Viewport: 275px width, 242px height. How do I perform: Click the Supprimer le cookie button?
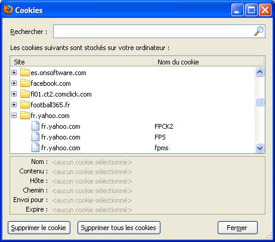39,228
